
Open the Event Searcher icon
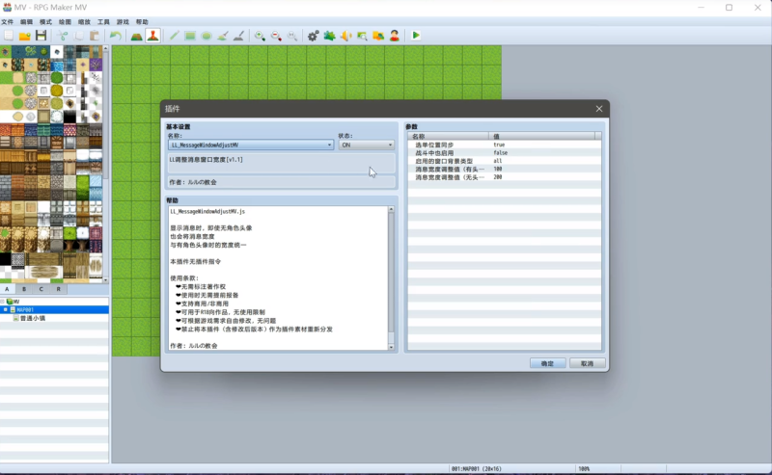362,36
